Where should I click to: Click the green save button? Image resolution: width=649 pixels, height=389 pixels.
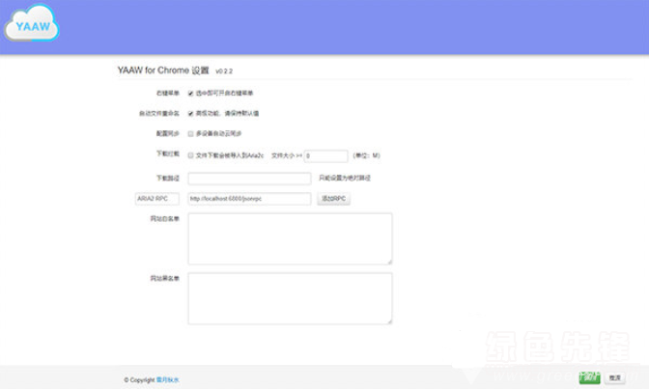coord(589,377)
